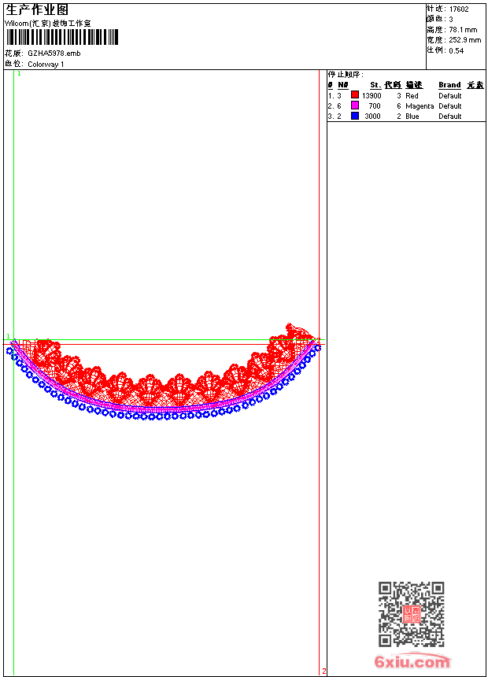Click the red marker 2 at the bottom
Image resolution: width=488 pixels, height=677 pixels.
tap(324, 671)
